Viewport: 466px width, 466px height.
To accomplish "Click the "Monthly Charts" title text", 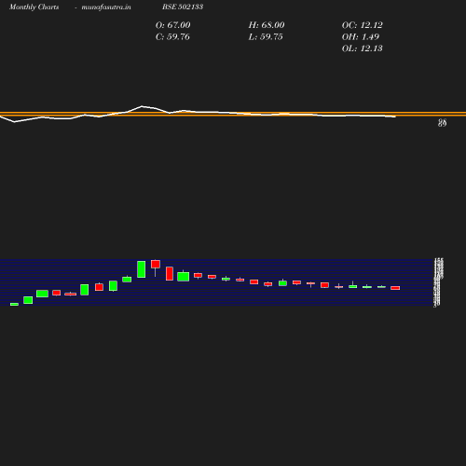I will tap(34, 7).
